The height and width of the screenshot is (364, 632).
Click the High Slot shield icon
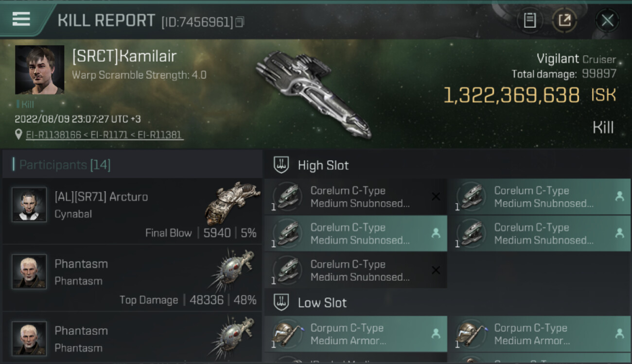281,165
